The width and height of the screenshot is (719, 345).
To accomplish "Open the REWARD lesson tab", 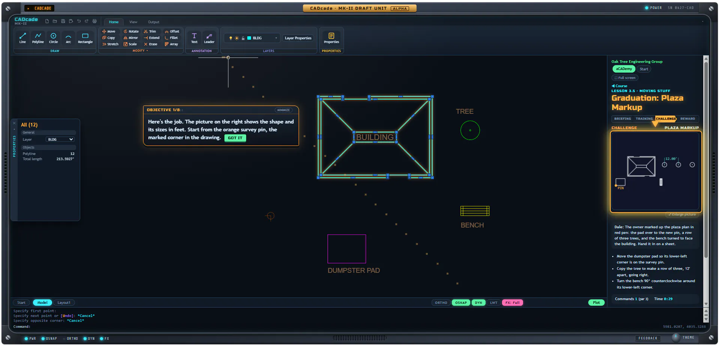I will tap(688, 119).
